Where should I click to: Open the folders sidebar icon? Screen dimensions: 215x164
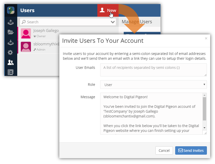click(x=11, y=32)
